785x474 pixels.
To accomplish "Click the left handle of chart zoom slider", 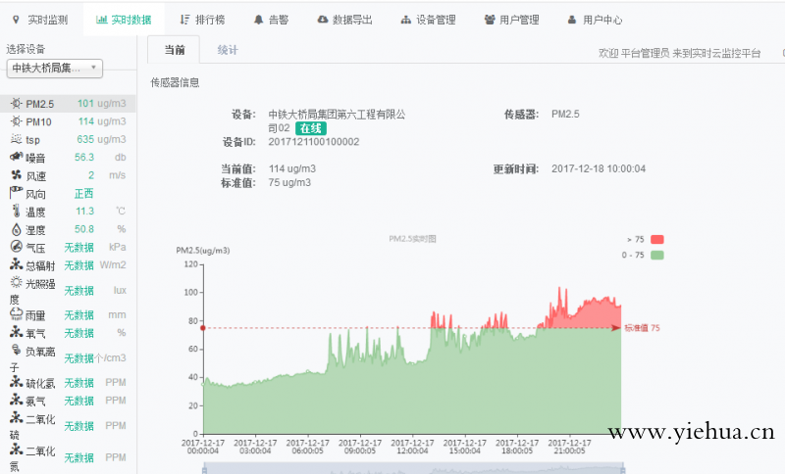I will [x=204, y=469].
